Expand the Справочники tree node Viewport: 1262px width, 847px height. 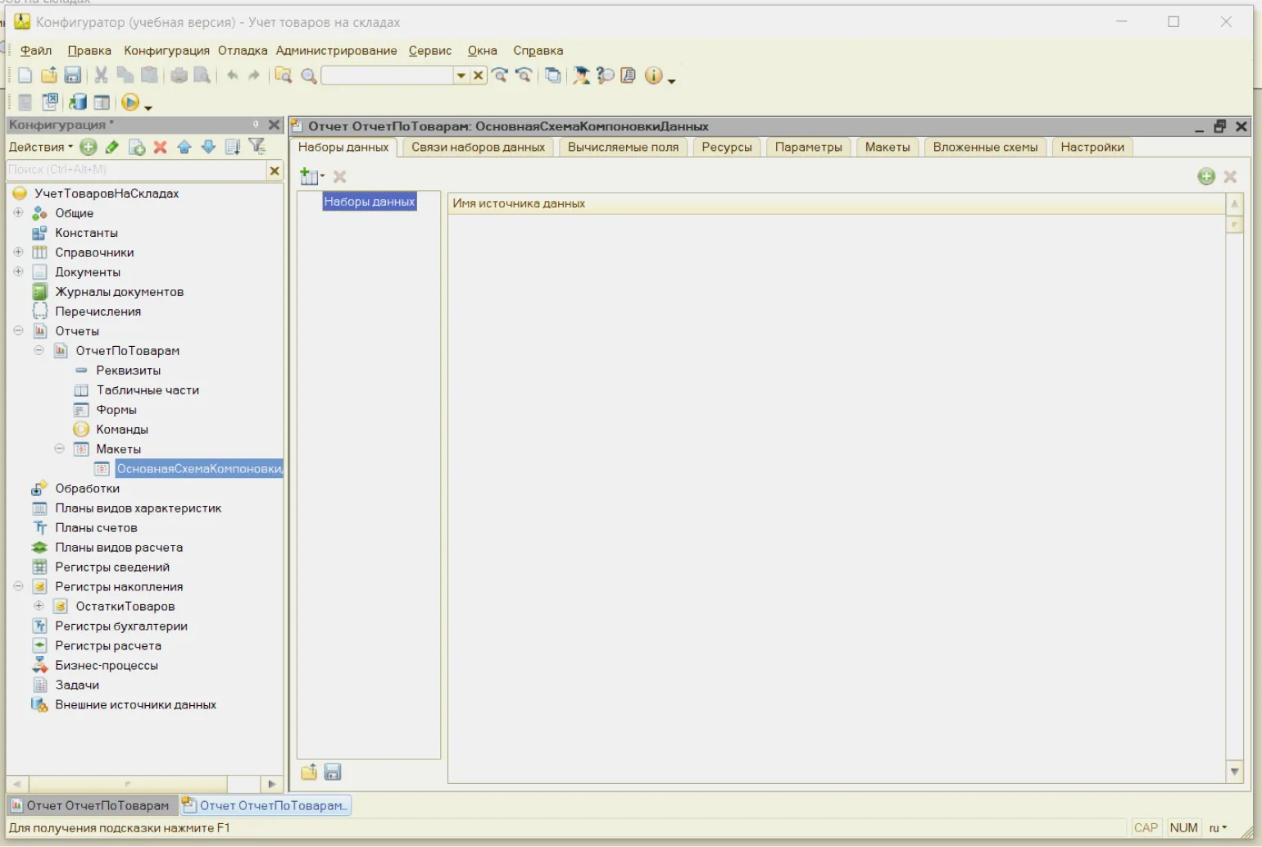pyautogui.click(x=18, y=252)
